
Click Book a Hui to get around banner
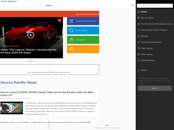point(49,69)
